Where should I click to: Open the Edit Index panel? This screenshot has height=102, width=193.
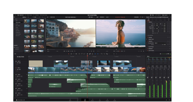(x=36, y=15)
